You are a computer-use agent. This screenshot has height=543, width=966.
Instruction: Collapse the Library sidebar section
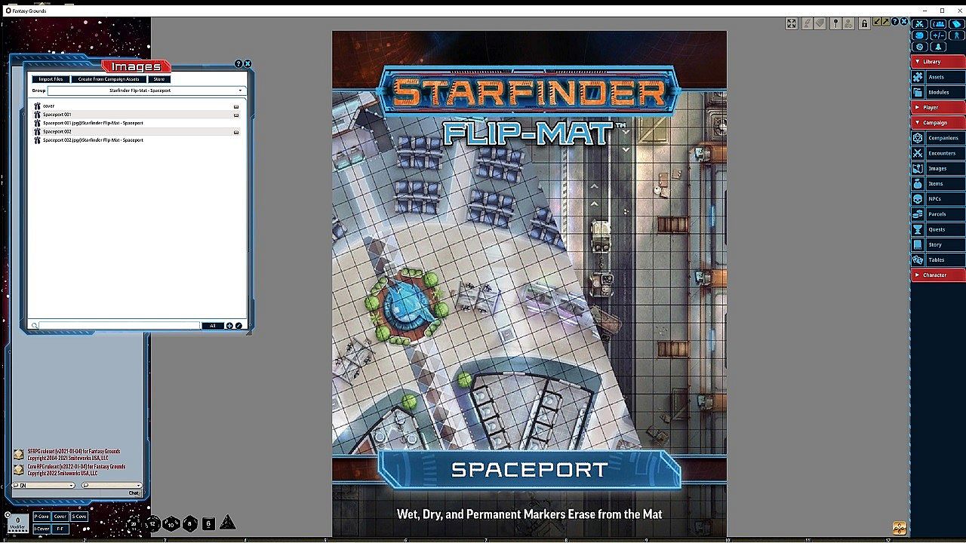click(x=939, y=62)
